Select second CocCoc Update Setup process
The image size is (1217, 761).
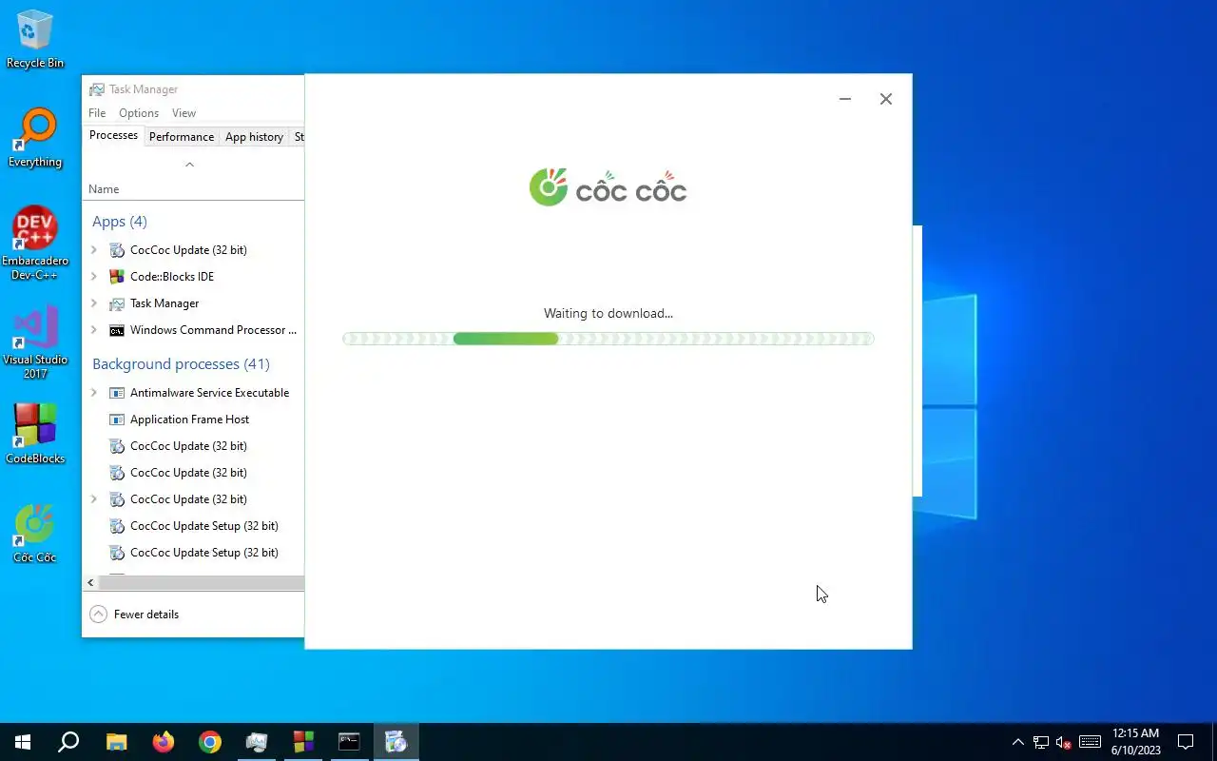(x=194, y=553)
